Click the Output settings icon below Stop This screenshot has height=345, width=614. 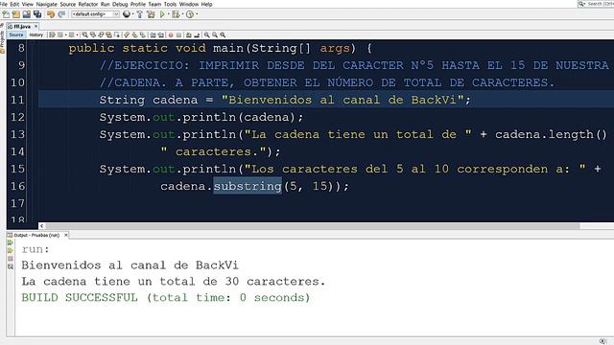click(x=11, y=266)
